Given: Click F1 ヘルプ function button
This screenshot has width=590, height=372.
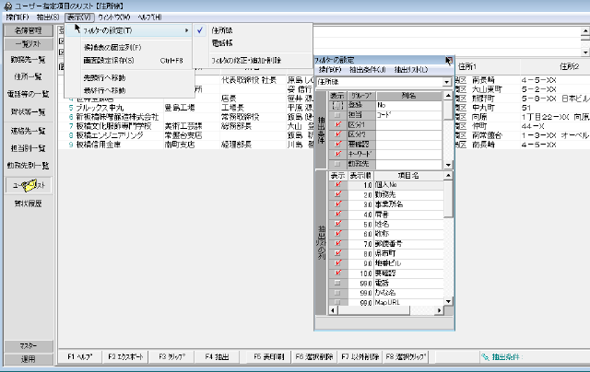Looking at the screenshot, I should pos(80,356).
